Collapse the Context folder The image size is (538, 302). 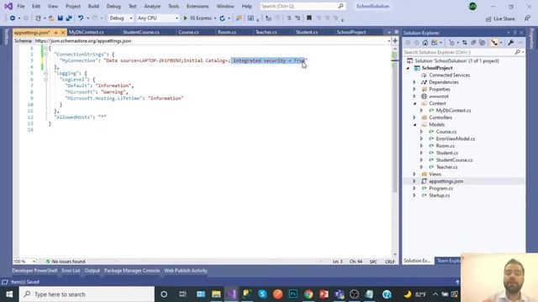pos(414,103)
